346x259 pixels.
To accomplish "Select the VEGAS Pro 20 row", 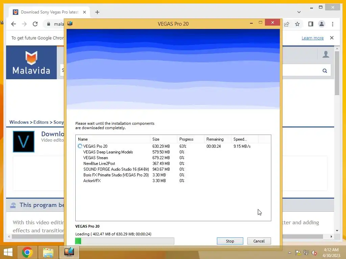I will [x=173, y=146].
